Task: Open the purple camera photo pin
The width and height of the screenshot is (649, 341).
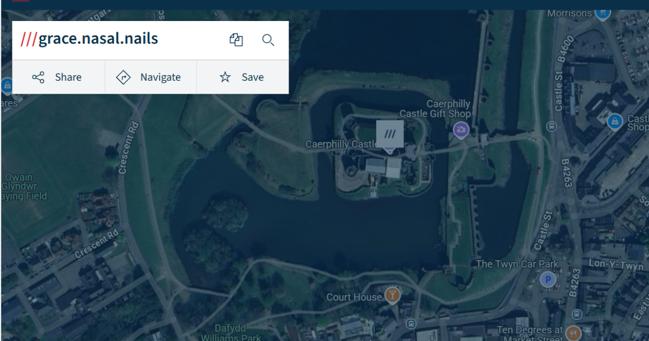Action: (x=460, y=130)
